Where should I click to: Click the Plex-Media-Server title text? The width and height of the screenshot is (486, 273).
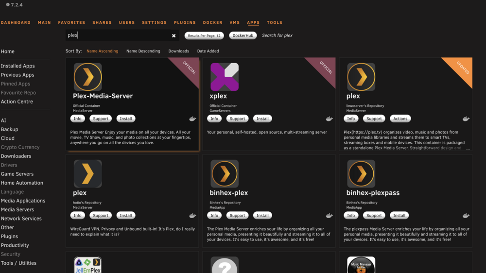tap(103, 96)
